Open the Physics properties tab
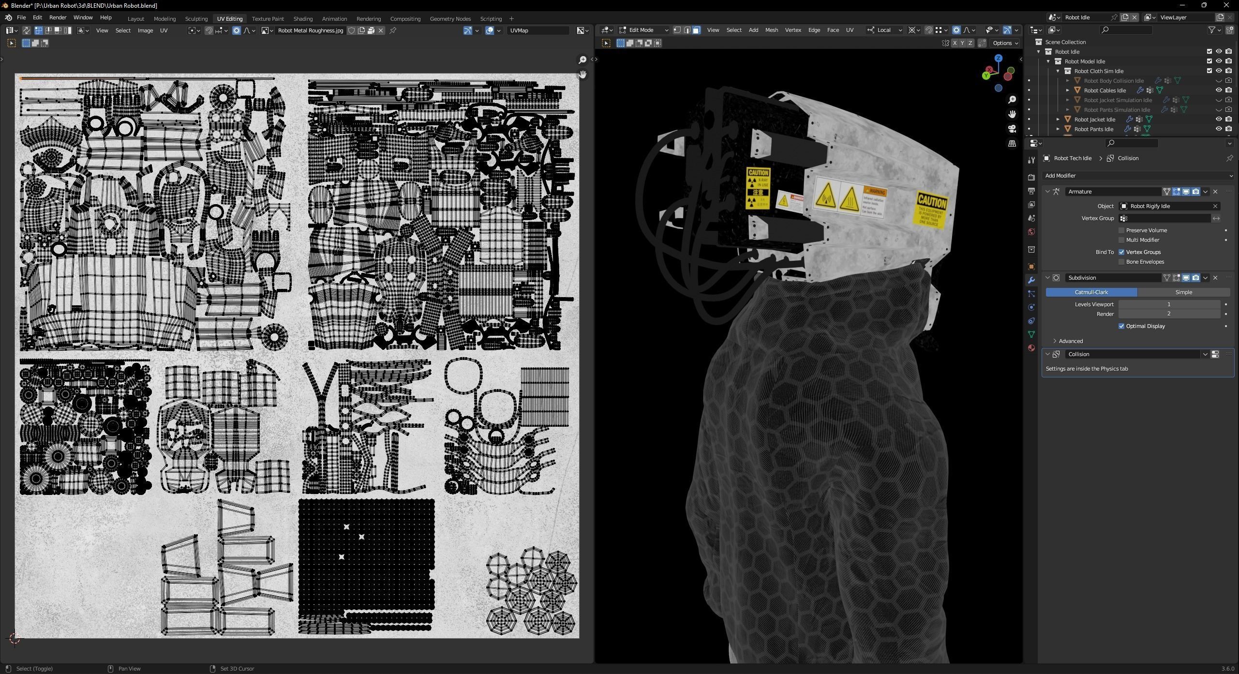The image size is (1239, 674). (1031, 307)
